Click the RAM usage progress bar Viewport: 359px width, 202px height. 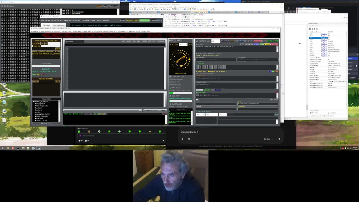tap(180, 93)
